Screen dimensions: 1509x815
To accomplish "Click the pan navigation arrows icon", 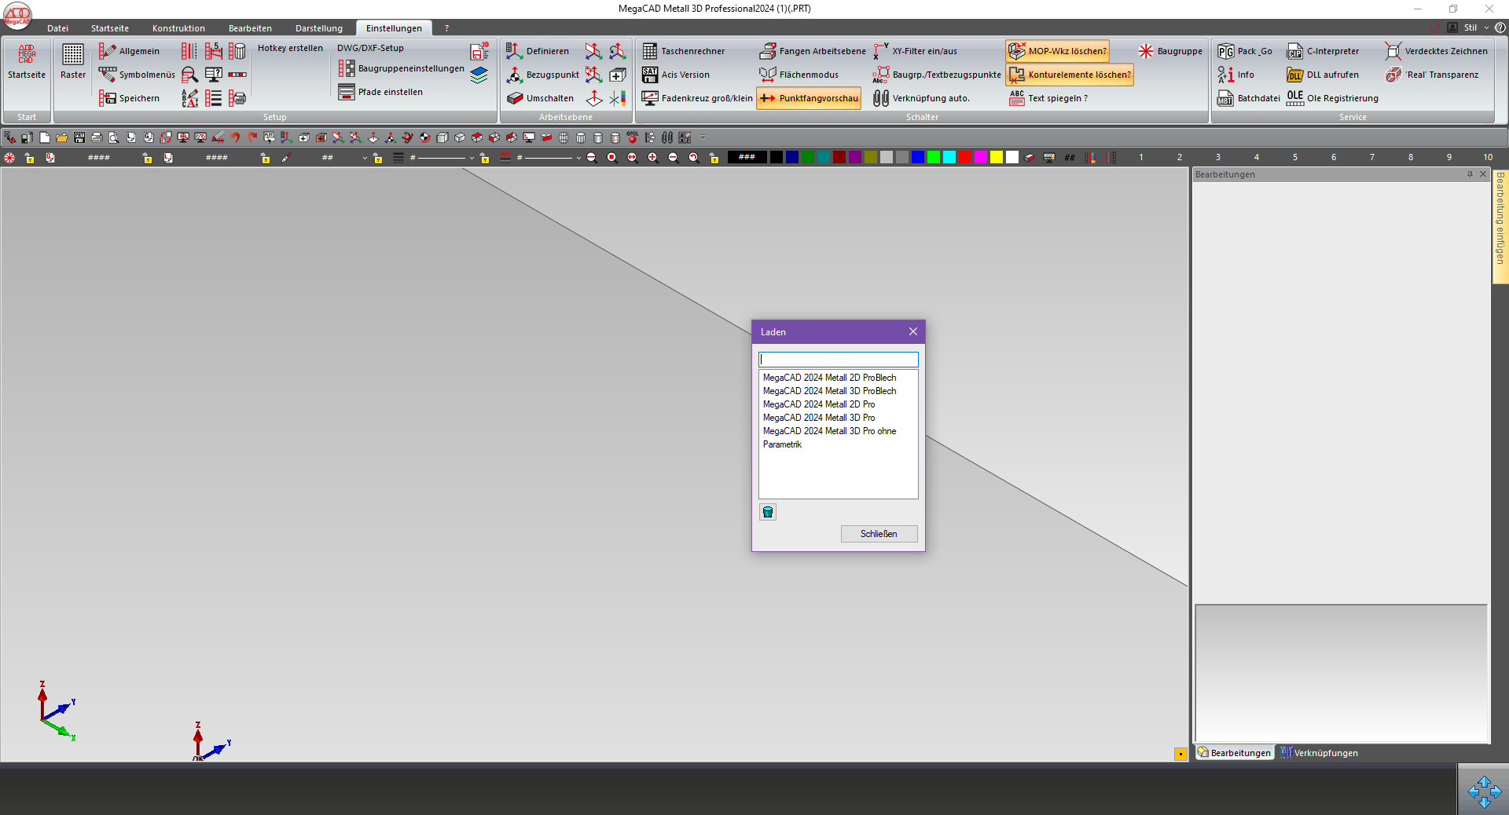I will 1484,791.
